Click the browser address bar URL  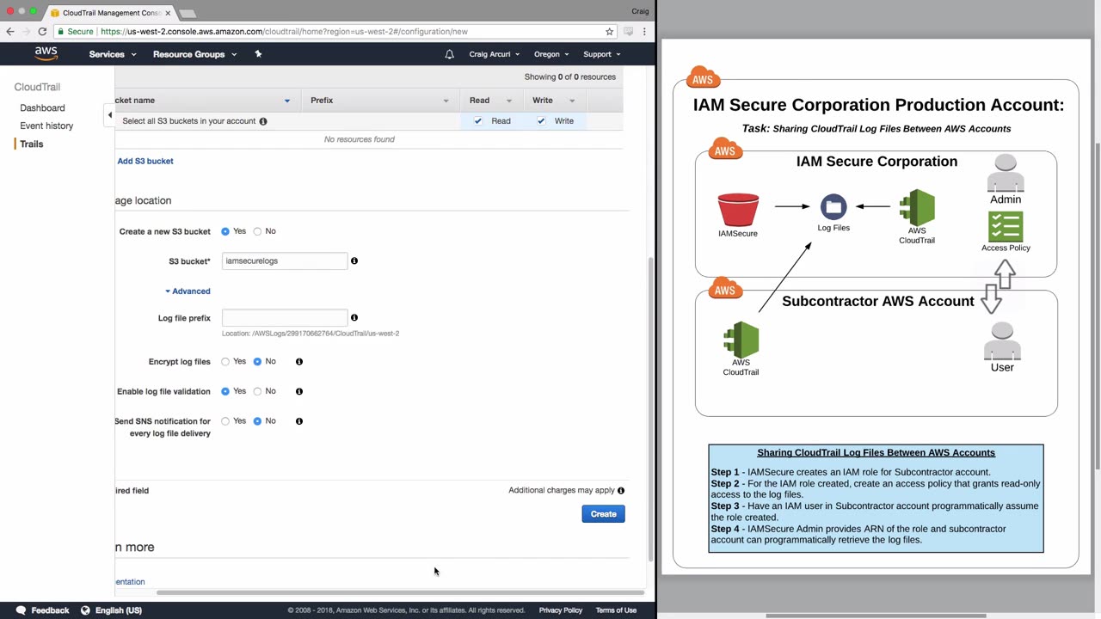284,32
